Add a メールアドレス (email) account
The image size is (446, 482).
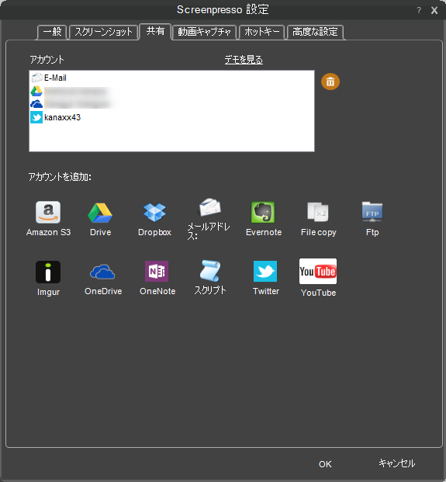(209, 219)
